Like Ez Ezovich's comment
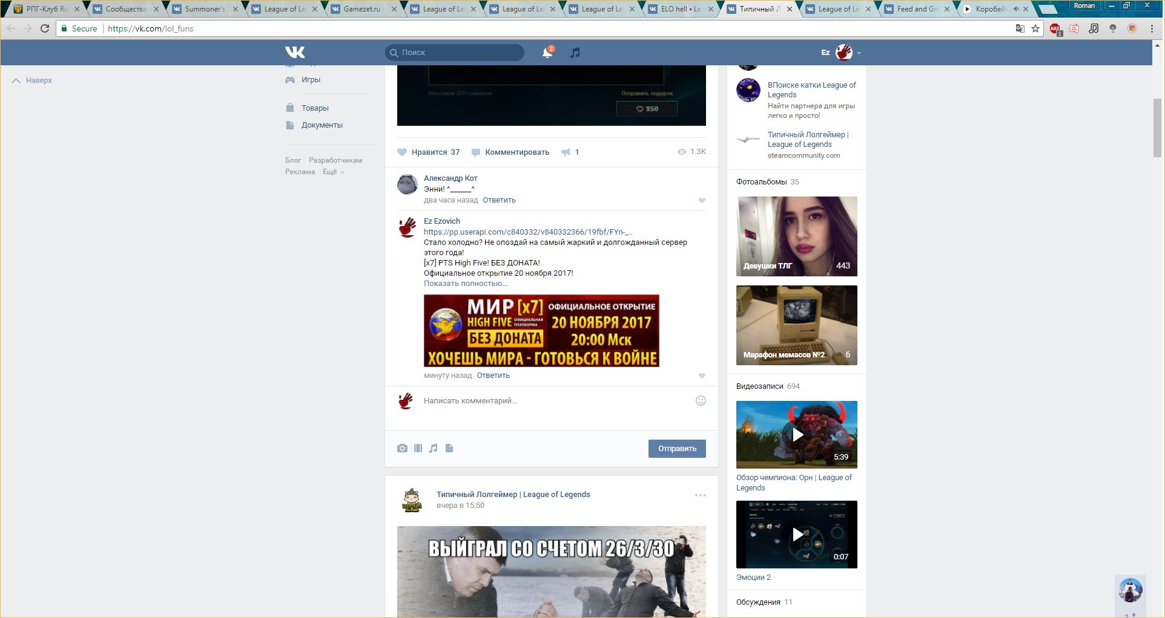Image resolution: width=1165 pixels, height=618 pixels. pos(702,376)
